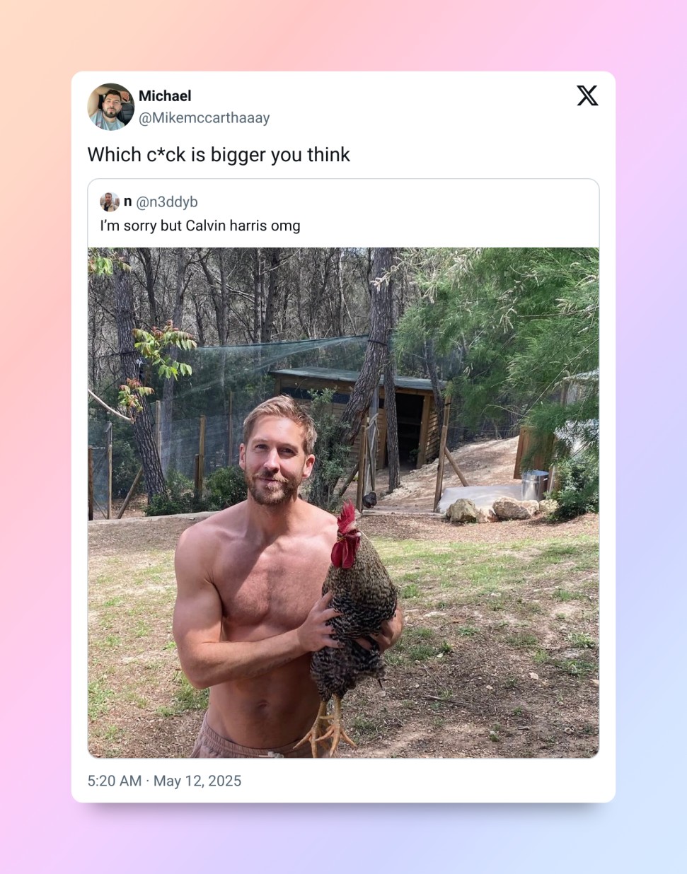Viewport: 687px width, 874px height.
Task: Click the "Which c*ck is bigger" tweet text
Action: click(x=219, y=155)
